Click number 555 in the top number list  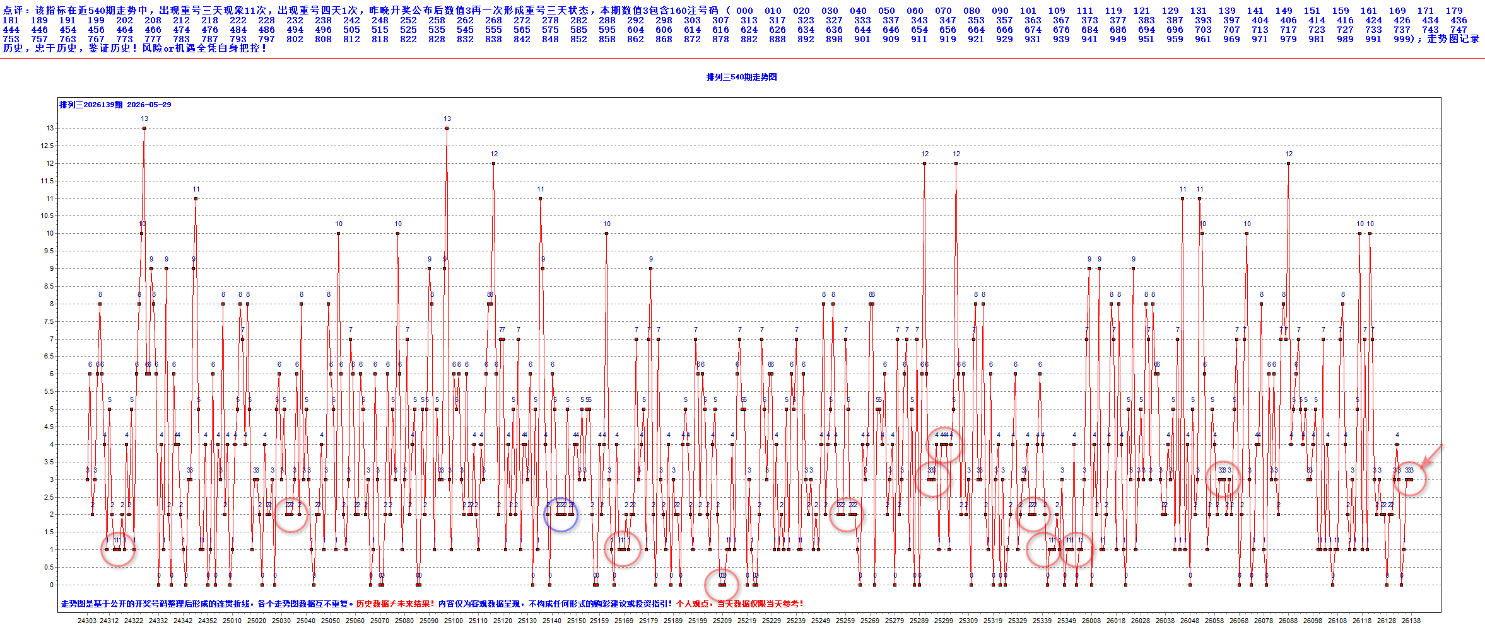493,30
